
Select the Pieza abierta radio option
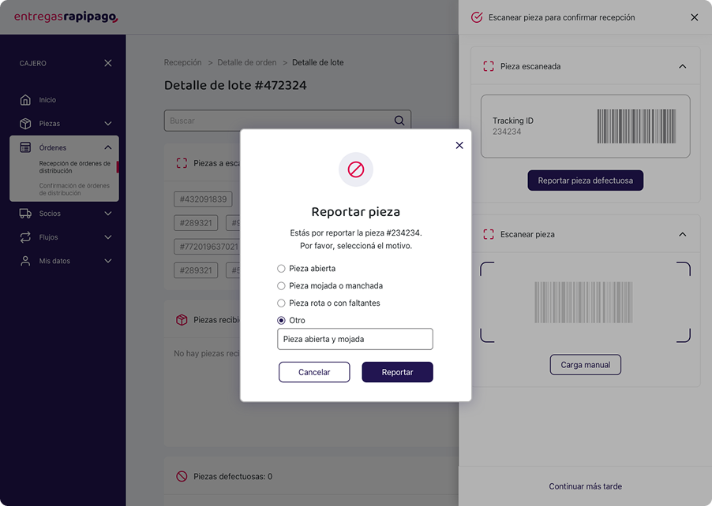coord(281,269)
